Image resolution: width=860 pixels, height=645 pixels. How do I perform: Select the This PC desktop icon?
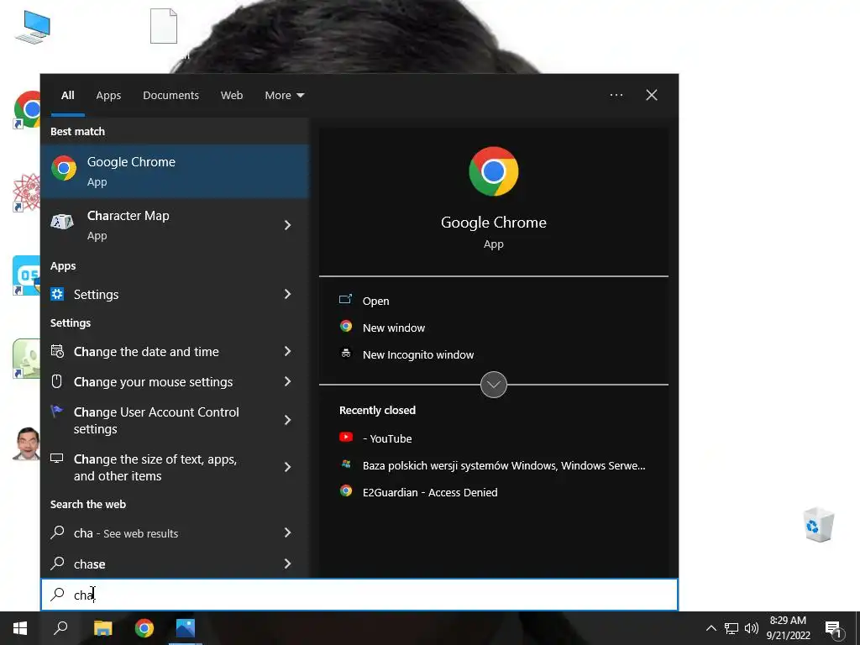(x=33, y=28)
